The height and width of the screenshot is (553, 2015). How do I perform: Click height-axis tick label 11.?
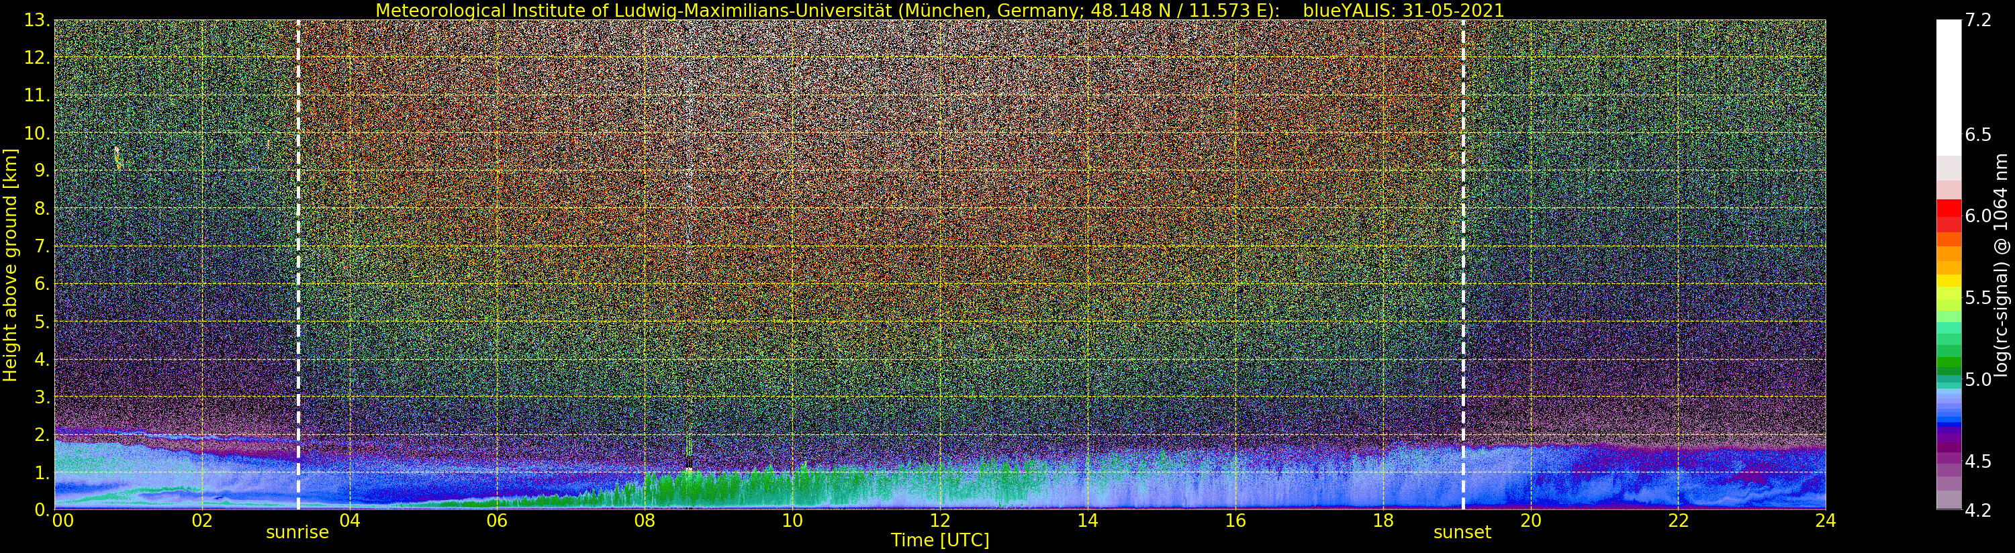39,95
